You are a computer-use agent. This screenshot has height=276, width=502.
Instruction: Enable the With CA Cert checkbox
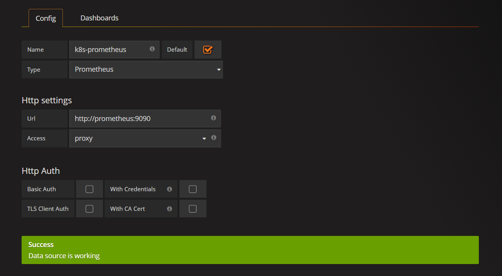193,209
